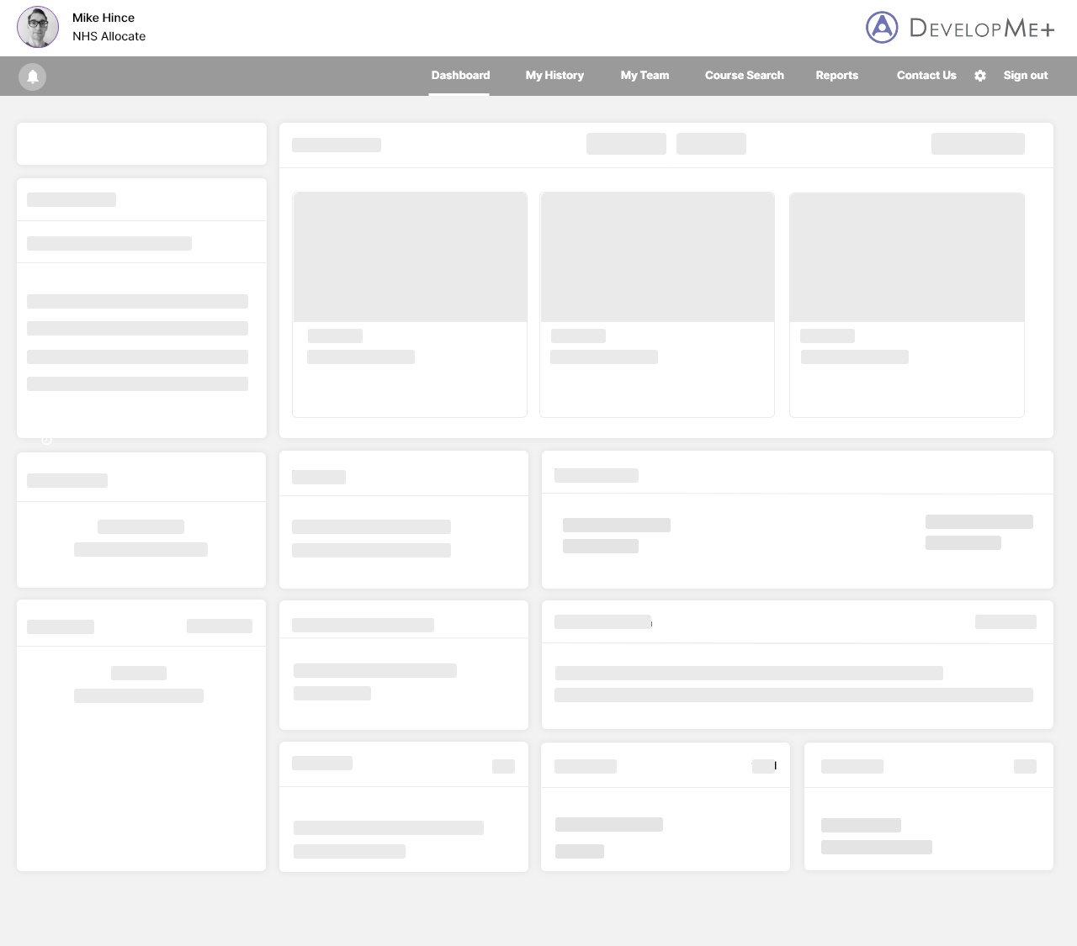This screenshot has width=1077, height=946.
Task: Click the DevelopMe+ circular logo icon
Action: pos(882,28)
